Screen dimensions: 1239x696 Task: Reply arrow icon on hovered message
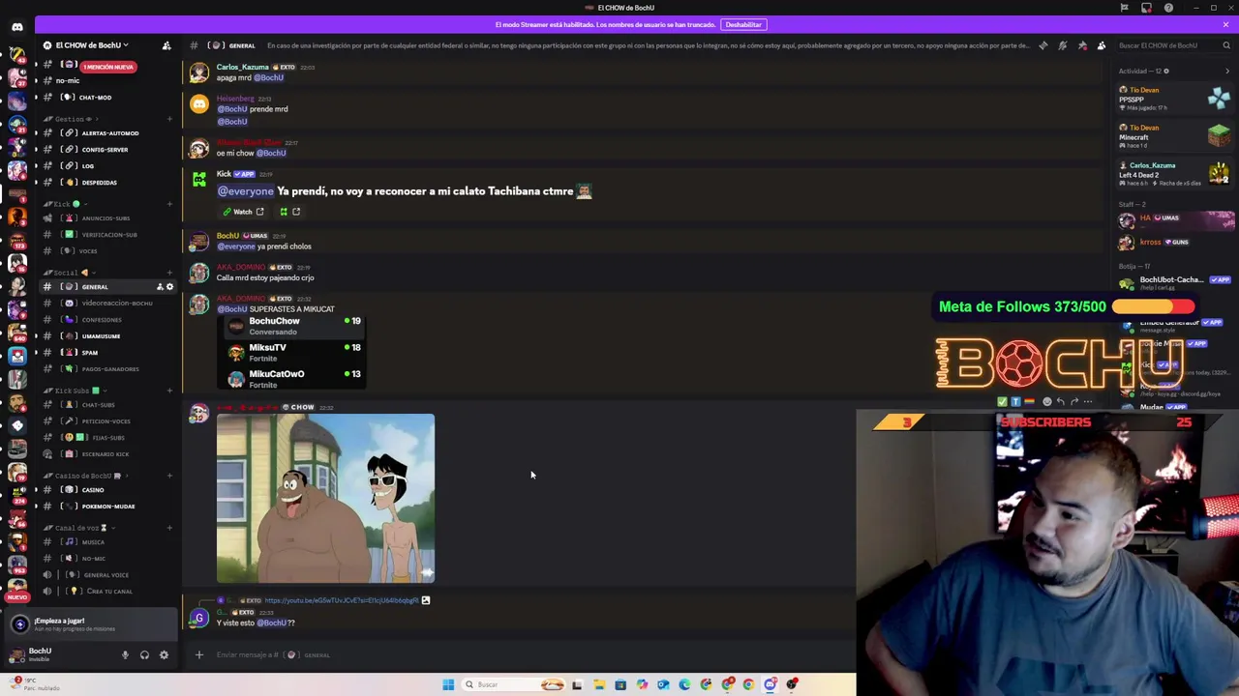coord(1061,401)
